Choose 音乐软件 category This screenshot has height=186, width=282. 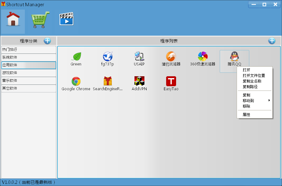[x=29, y=80]
